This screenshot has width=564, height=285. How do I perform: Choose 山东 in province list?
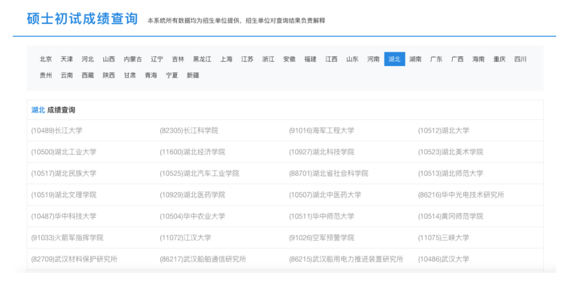click(352, 59)
